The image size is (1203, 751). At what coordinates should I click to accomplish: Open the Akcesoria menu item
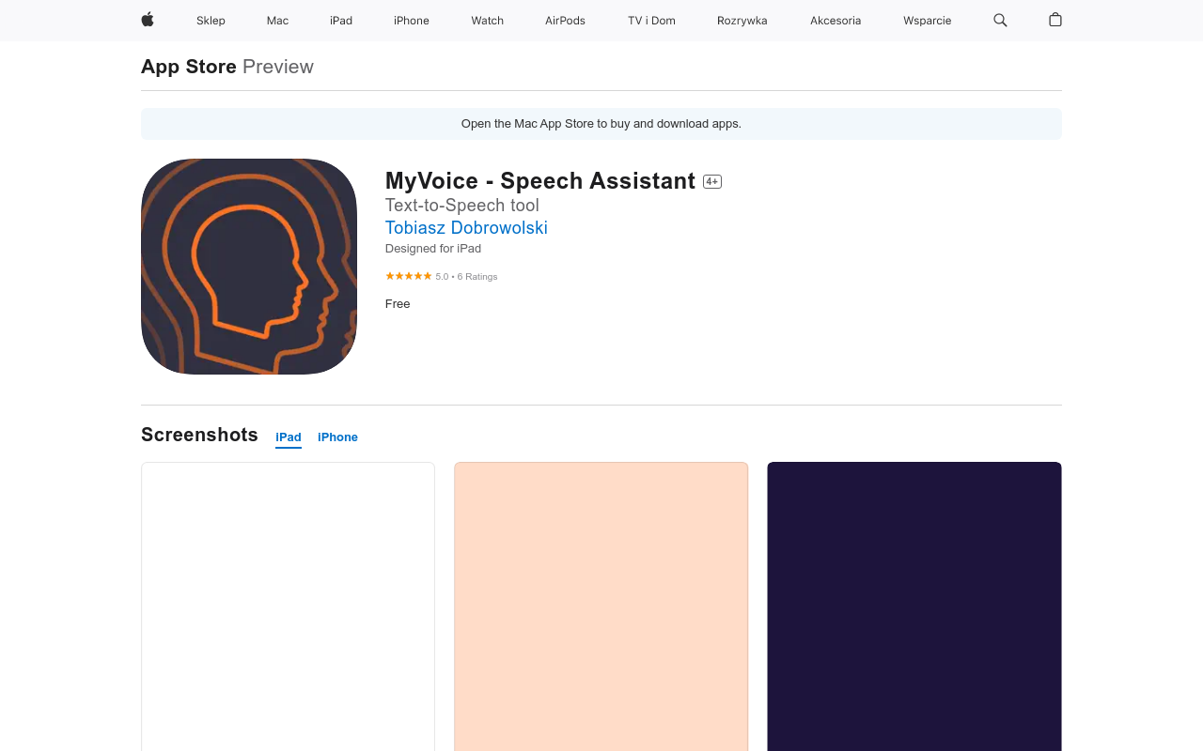pyautogui.click(x=836, y=21)
